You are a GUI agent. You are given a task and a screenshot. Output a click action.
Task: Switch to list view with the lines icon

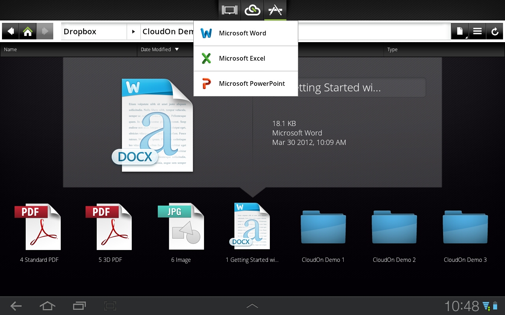point(477,31)
